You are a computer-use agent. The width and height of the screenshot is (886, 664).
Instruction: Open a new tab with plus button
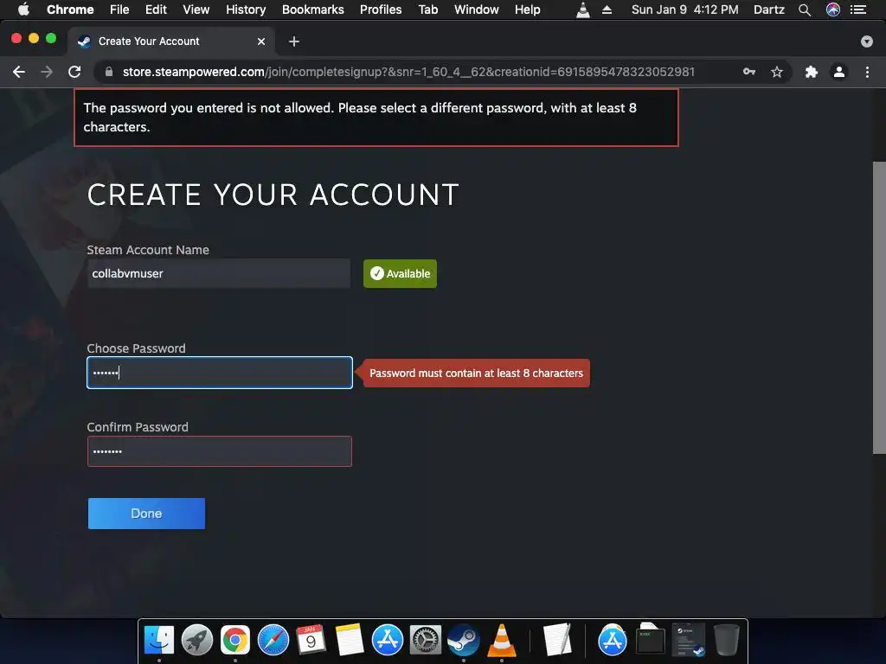coord(294,41)
